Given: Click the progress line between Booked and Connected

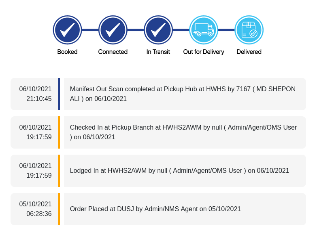Looking at the screenshot, I should [90, 30].
